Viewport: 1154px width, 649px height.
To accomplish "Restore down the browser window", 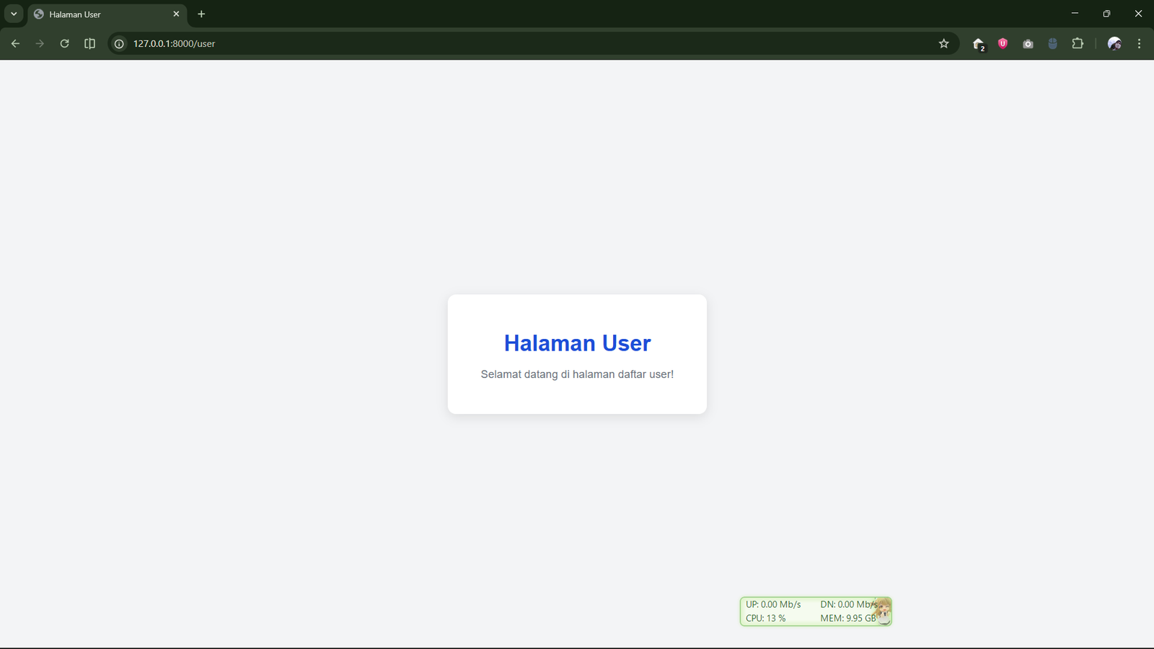I will (x=1106, y=14).
